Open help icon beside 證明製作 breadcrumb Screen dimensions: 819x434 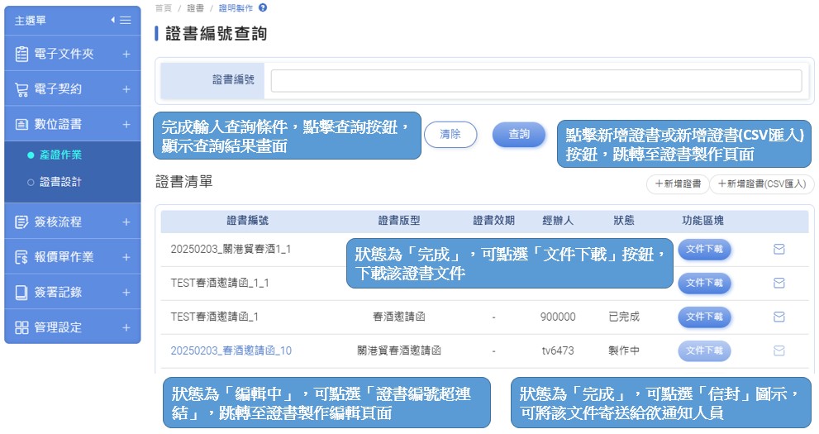(263, 7)
